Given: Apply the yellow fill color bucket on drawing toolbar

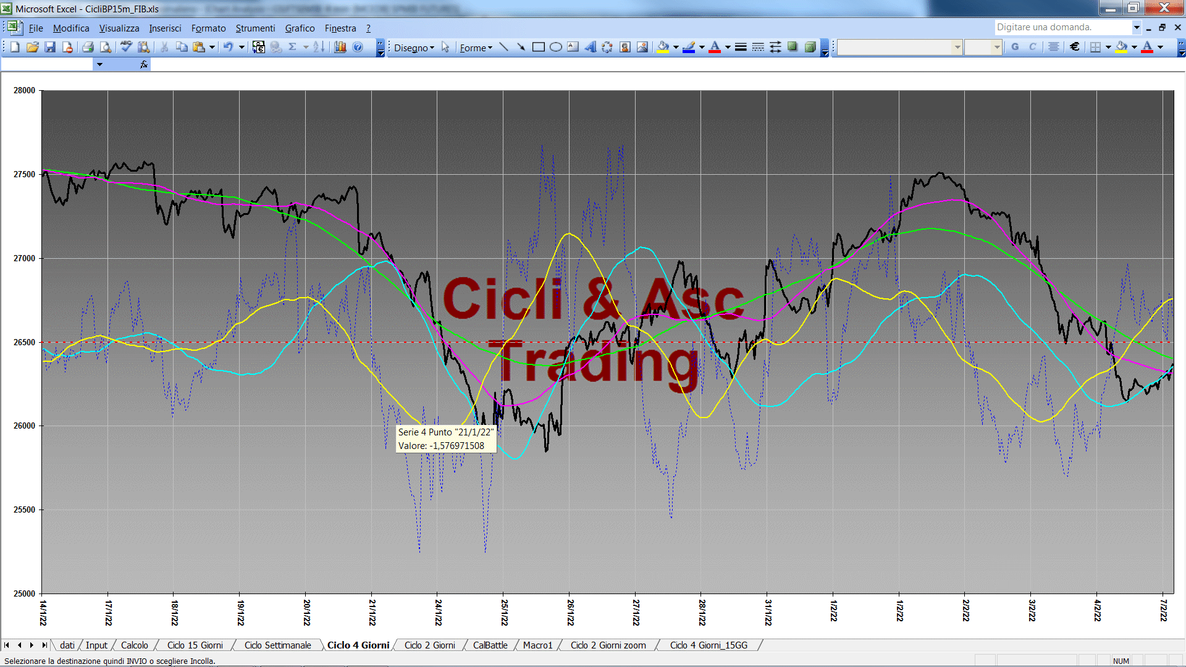Looking at the screenshot, I should (663, 47).
